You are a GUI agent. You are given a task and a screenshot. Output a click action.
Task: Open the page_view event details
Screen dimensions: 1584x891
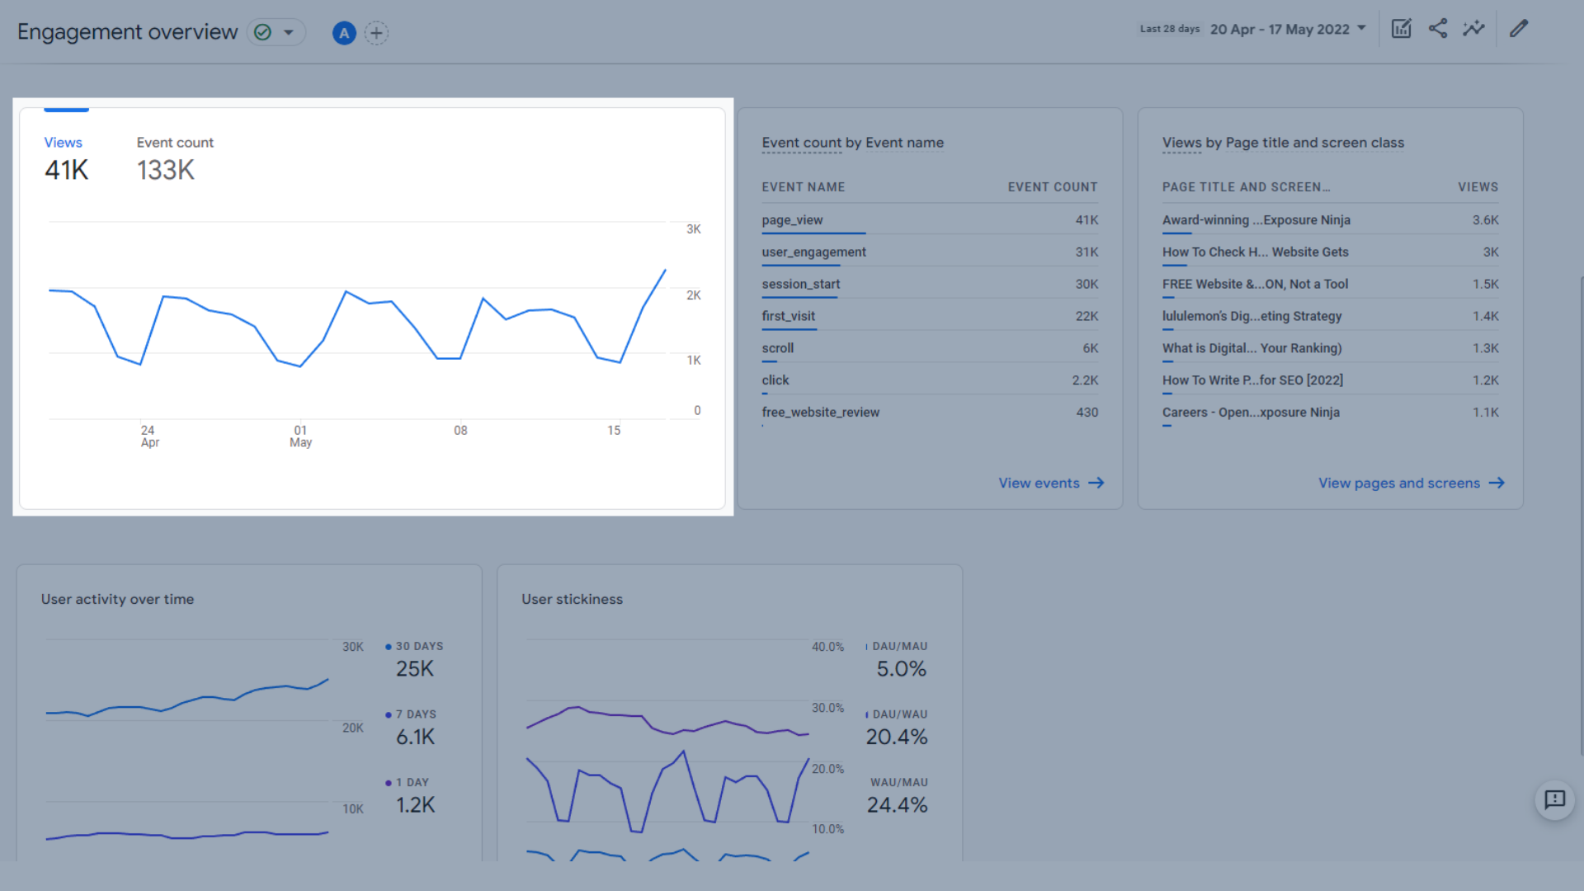click(x=791, y=219)
